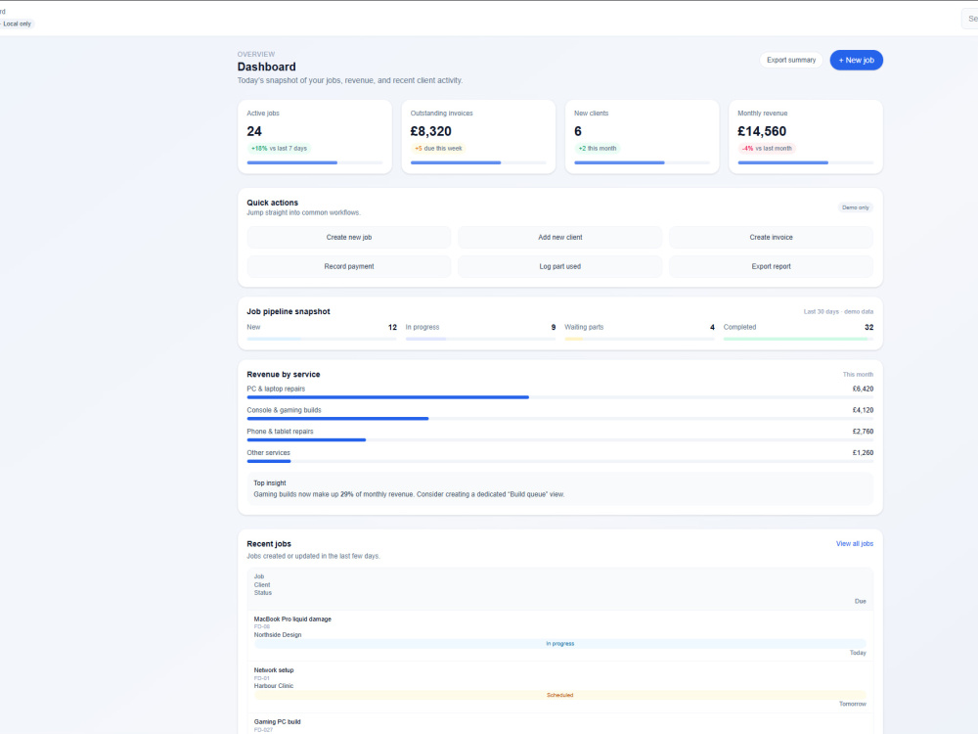Screen dimensions: 978x734
Task: Run the Export report quick action
Action: tap(771, 266)
